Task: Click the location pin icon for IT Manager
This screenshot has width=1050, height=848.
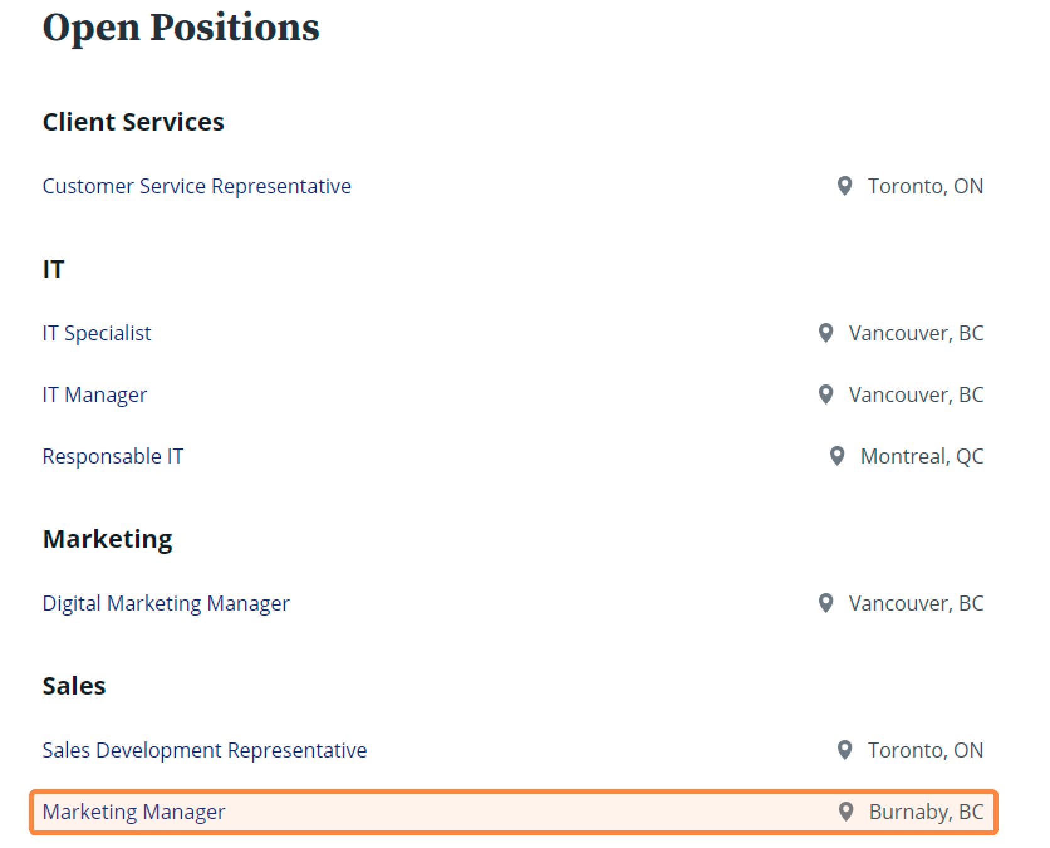Action: (826, 394)
